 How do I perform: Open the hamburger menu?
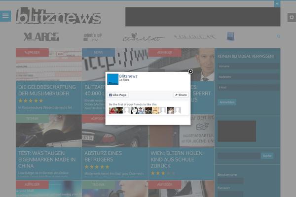[x=5, y=16]
